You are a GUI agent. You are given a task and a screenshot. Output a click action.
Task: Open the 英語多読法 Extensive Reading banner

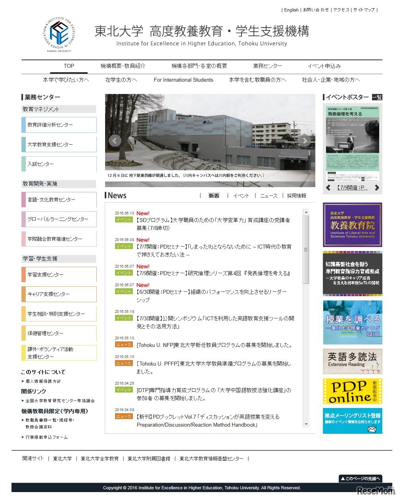[352, 361]
